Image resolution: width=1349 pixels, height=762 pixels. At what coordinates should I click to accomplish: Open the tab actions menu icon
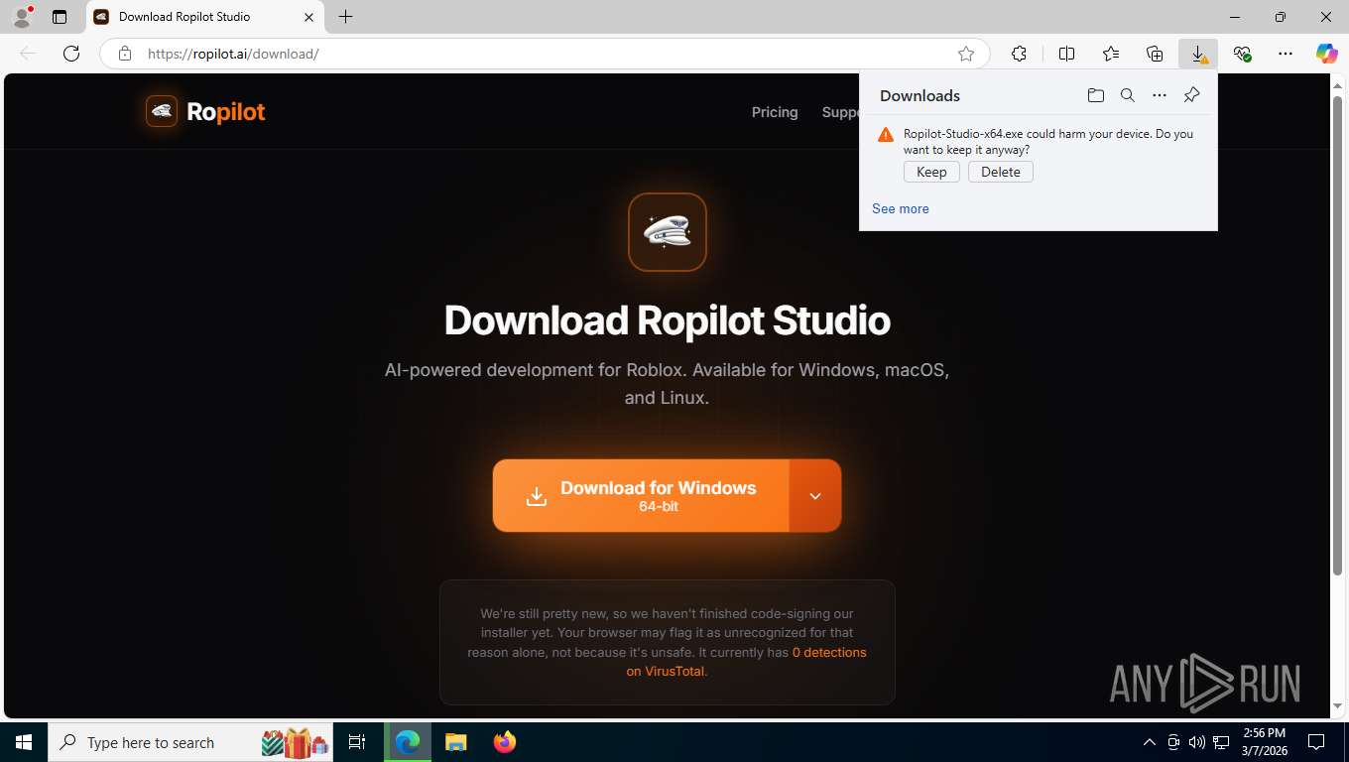coord(60,17)
